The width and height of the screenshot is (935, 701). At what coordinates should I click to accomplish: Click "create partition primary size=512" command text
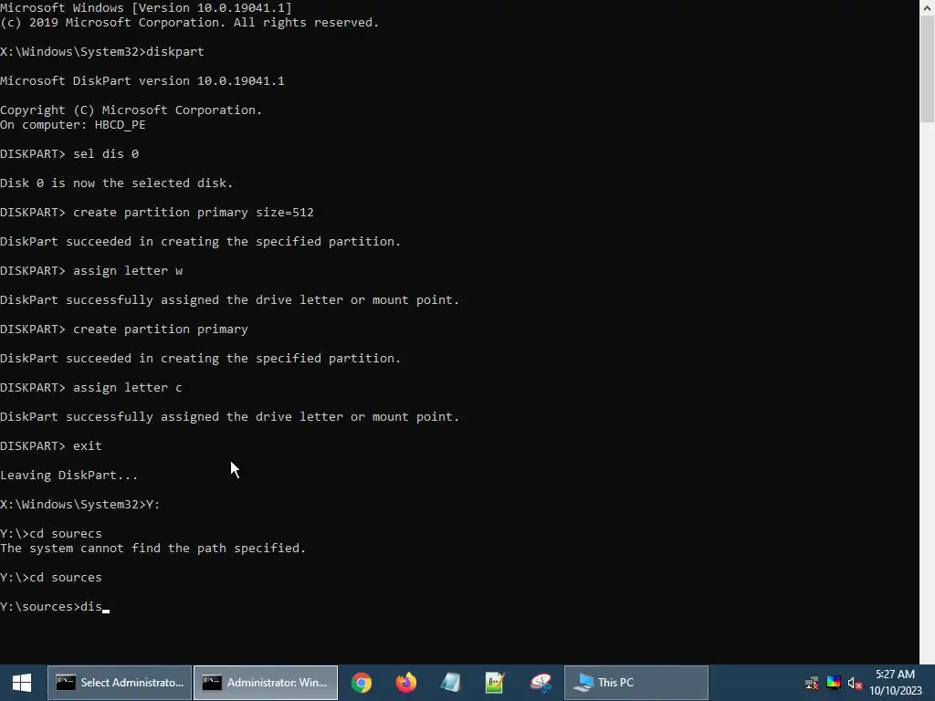(194, 212)
